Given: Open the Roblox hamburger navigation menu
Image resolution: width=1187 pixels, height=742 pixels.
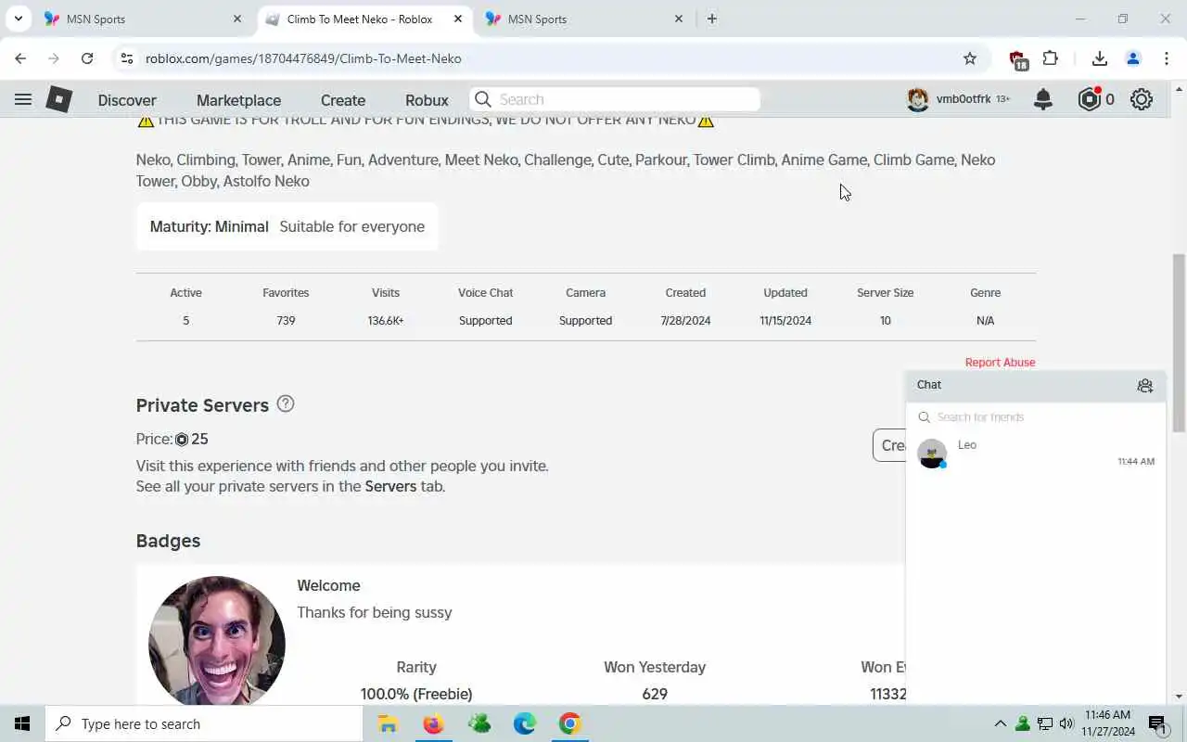Looking at the screenshot, I should tap(23, 99).
